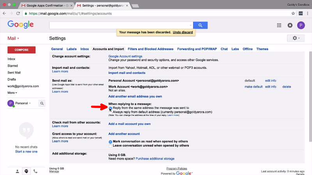Select Mark conversation as read option
Viewport: 312px width, 175px height.
pyautogui.click(x=110, y=142)
